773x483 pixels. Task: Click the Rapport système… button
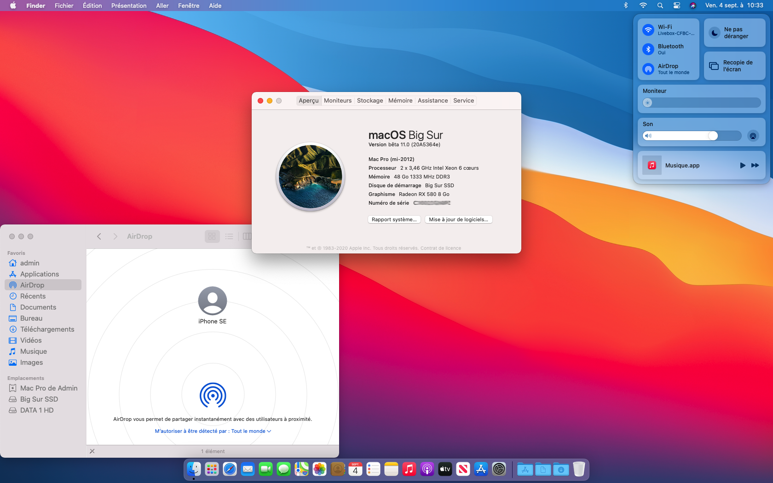pyautogui.click(x=394, y=219)
